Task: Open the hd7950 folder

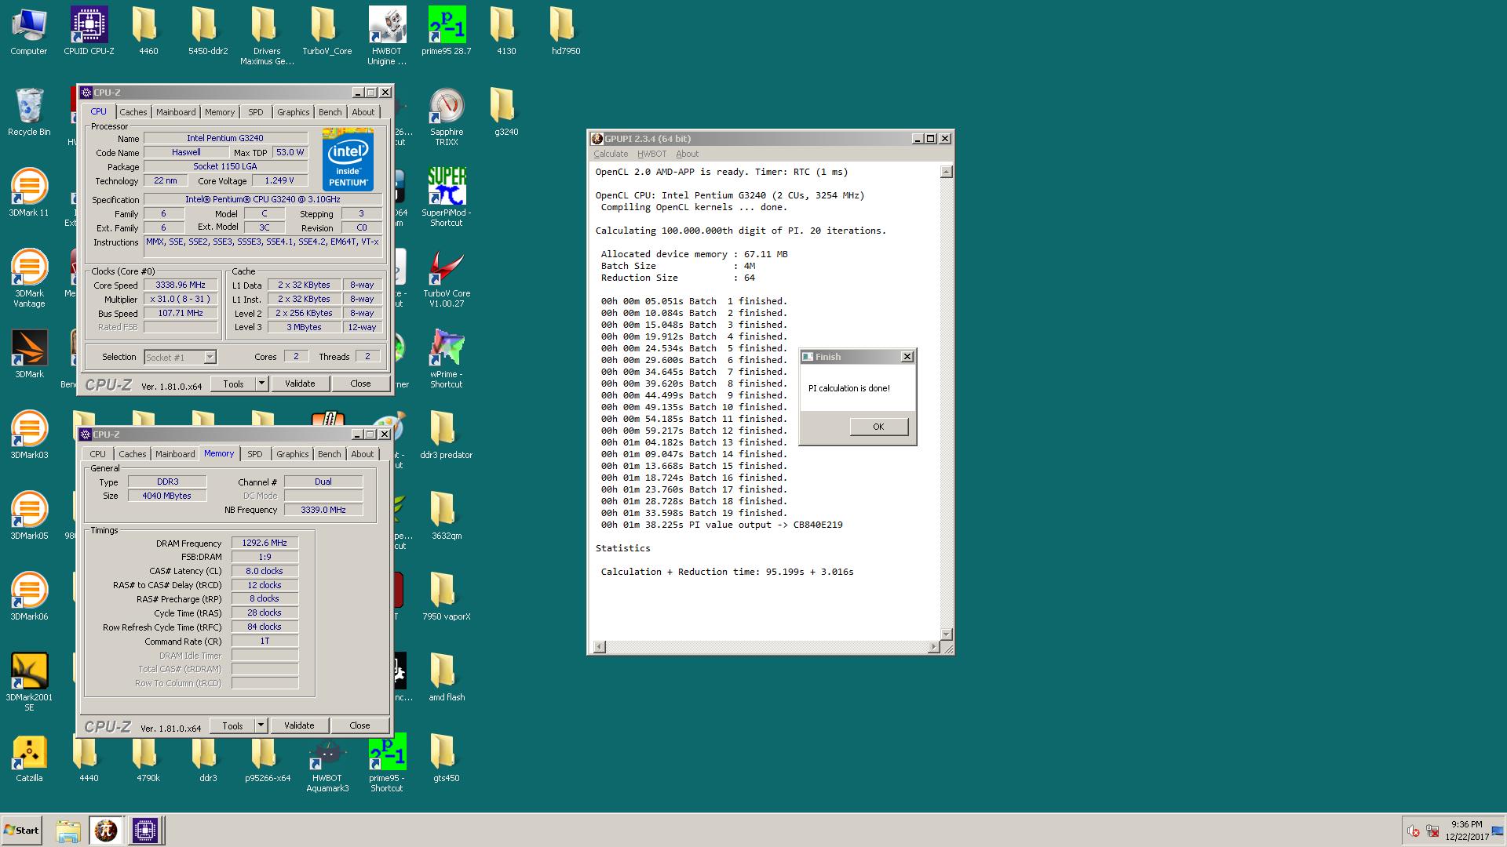Action: (x=565, y=31)
